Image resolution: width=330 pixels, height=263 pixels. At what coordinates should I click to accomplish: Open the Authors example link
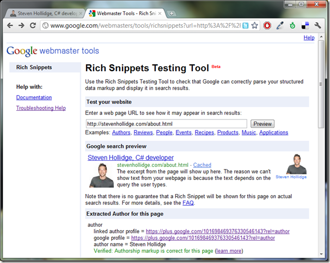pos(121,133)
